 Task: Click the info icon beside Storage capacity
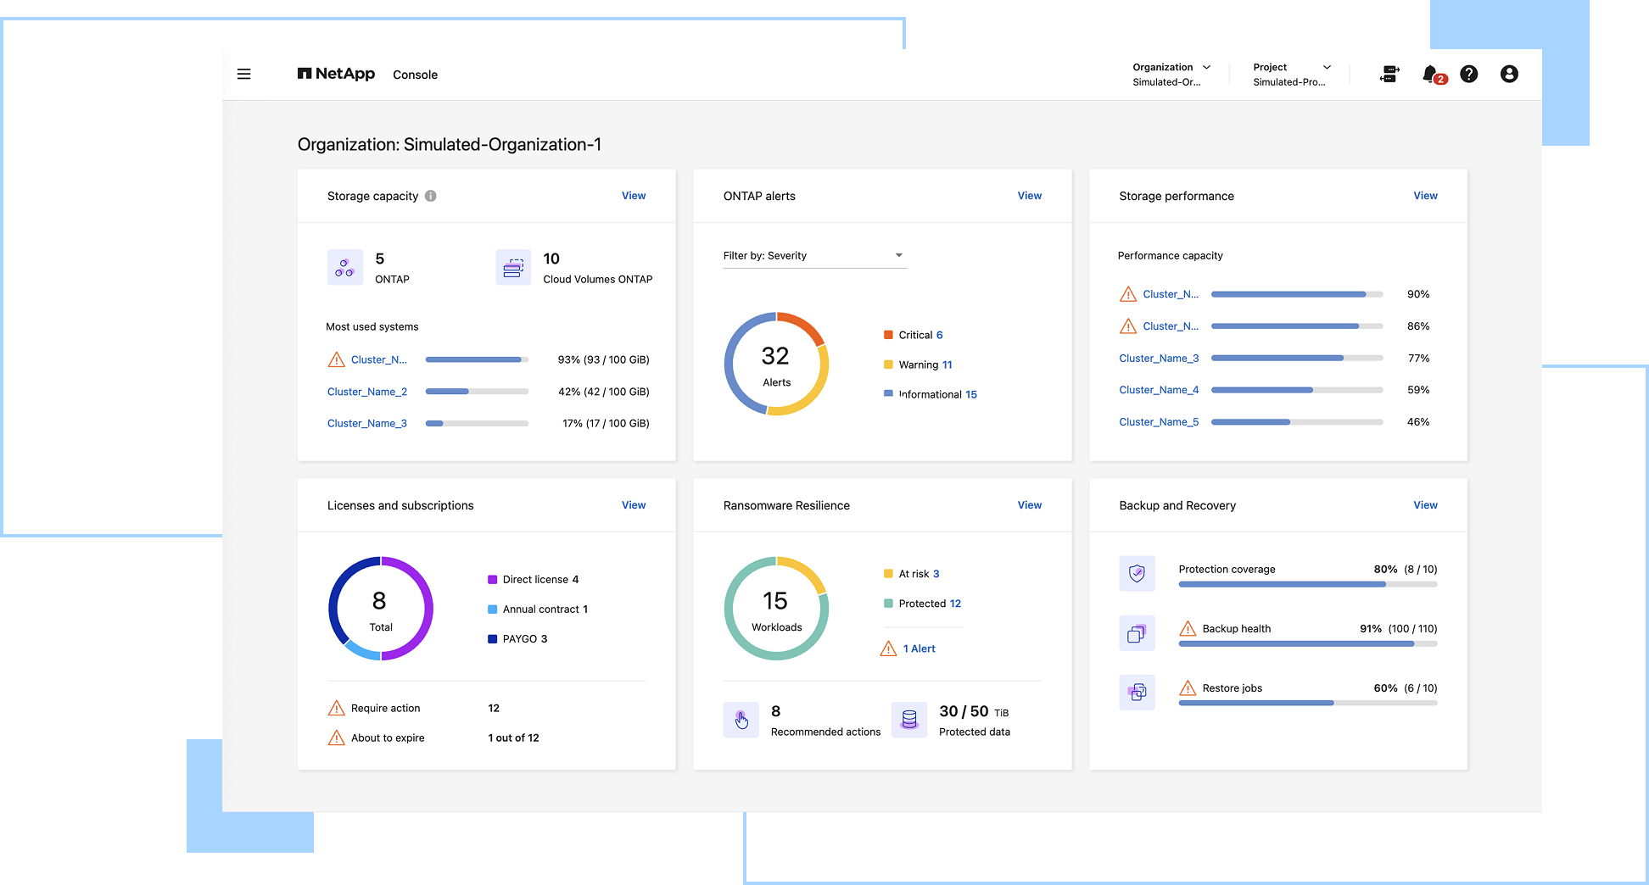[x=431, y=196]
